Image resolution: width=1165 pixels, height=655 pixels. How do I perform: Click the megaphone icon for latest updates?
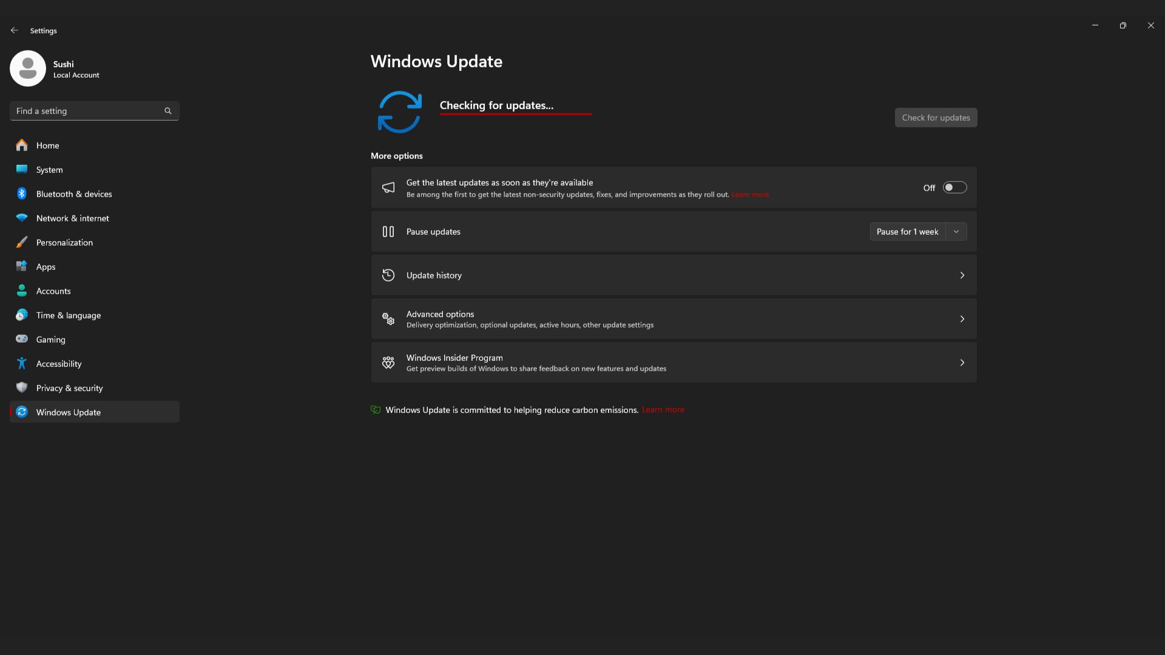pyautogui.click(x=388, y=187)
